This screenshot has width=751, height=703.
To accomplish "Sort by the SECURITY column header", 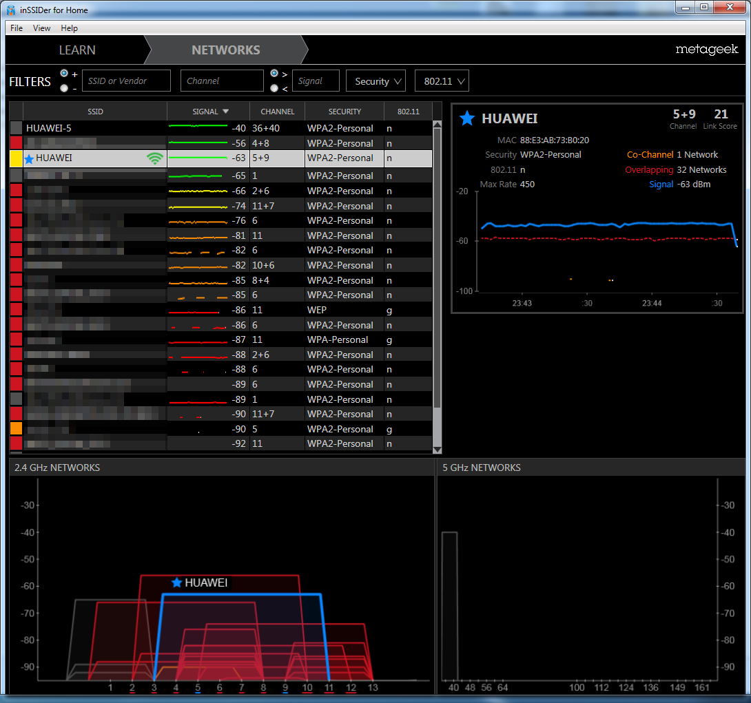I will tap(344, 112).
